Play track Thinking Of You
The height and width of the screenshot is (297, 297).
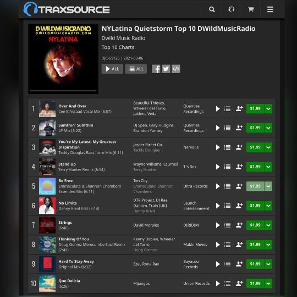[x=218, y=245]
